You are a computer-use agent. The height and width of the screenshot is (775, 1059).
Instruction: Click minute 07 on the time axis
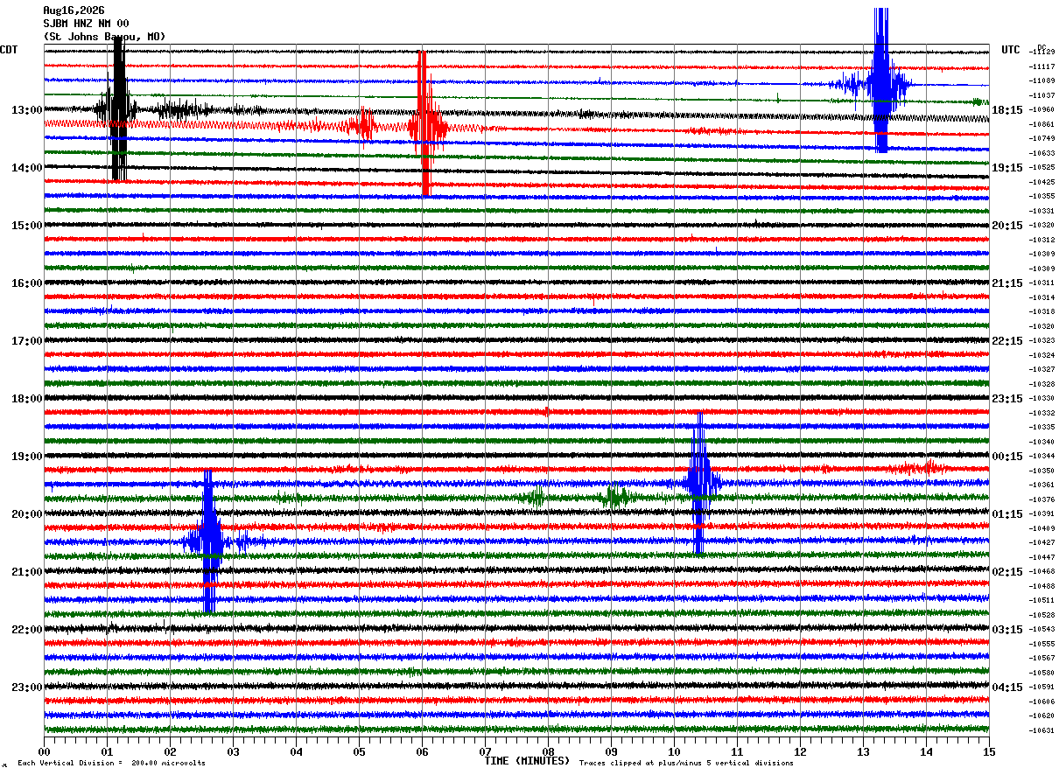485,751
